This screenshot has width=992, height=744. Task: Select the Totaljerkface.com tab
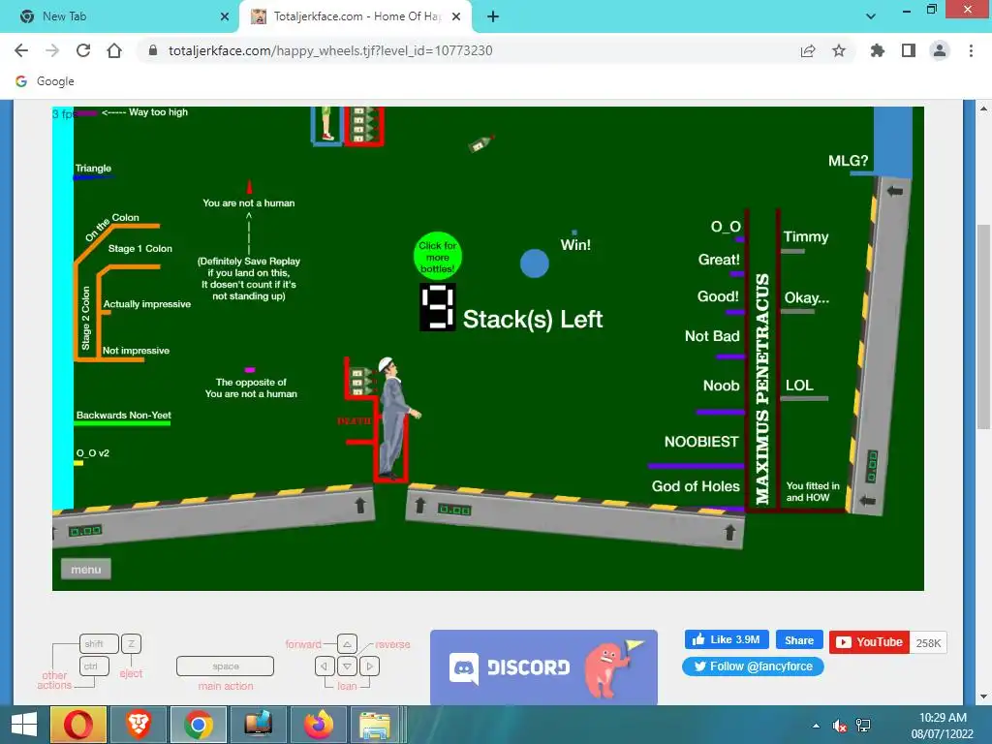point(356,16)
